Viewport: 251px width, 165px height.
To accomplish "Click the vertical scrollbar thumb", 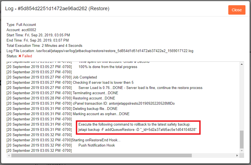I will point(242,139).
